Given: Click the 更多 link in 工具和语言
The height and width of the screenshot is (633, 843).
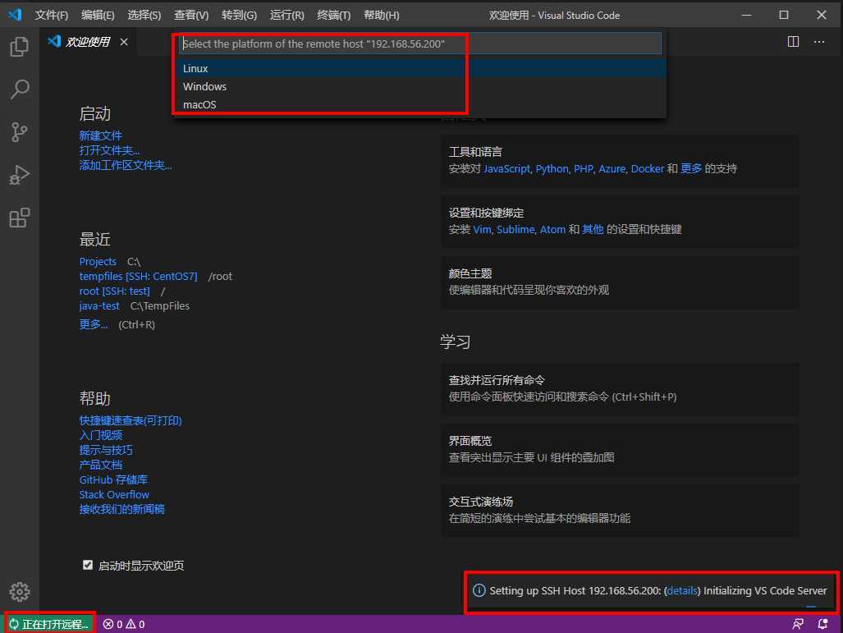Looking at the screenshot, I should [x=691, y=169].
